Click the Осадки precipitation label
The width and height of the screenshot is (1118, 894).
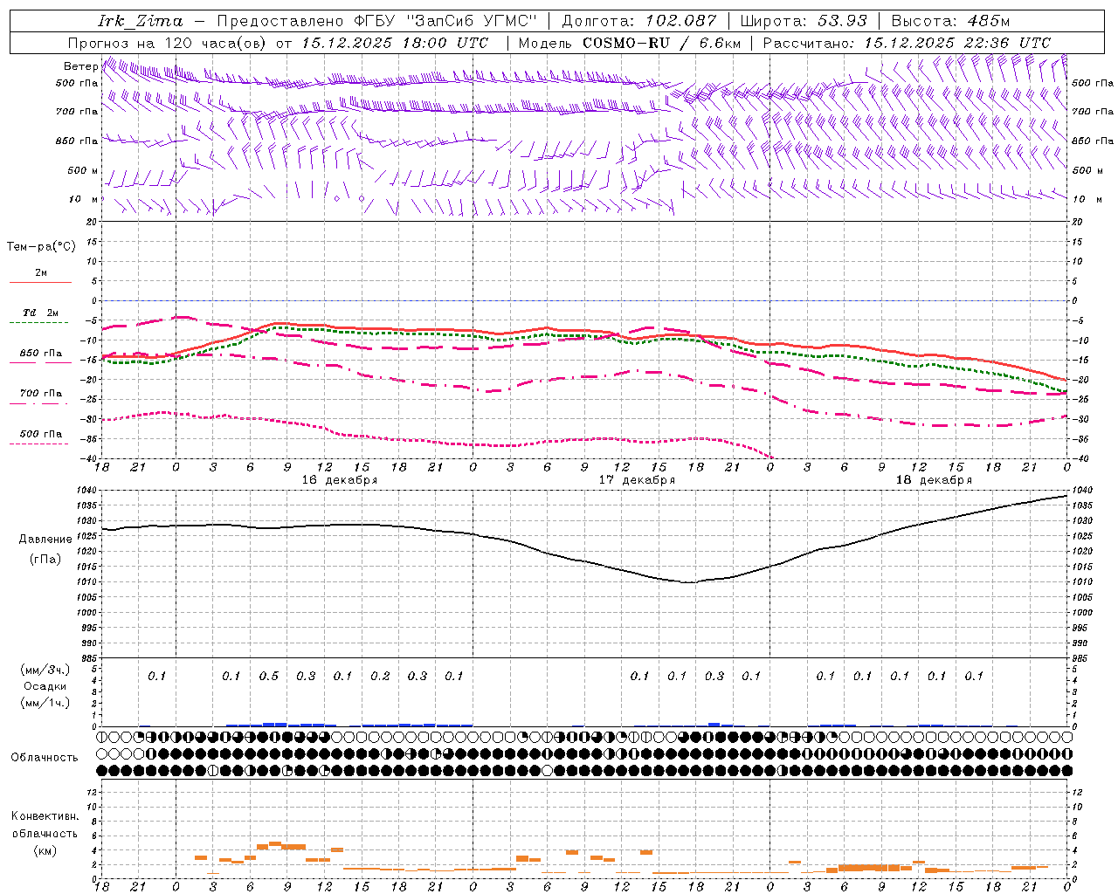coord(45,686)
